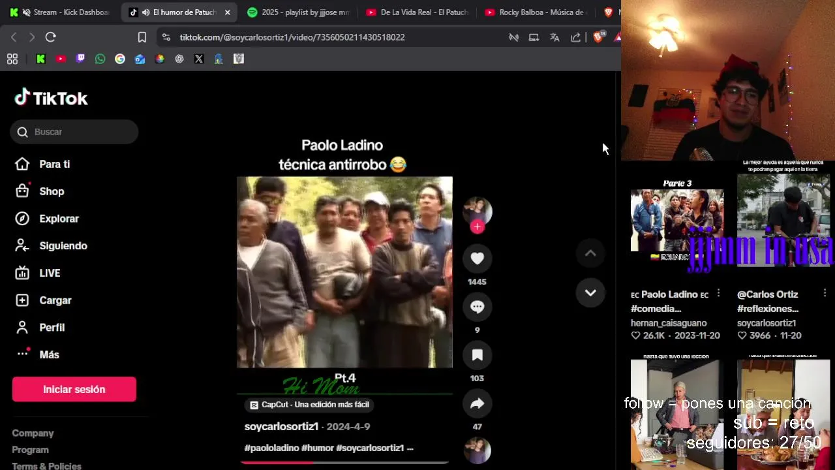Go forward in browser history
The image size is (835, 470).
click(x=31, y=37)
